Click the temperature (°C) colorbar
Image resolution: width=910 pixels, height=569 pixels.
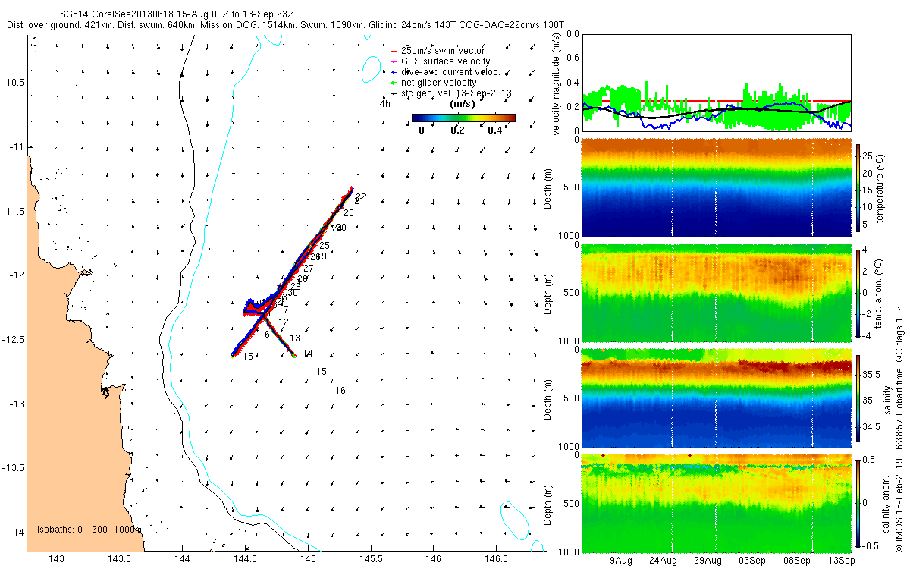858,187
